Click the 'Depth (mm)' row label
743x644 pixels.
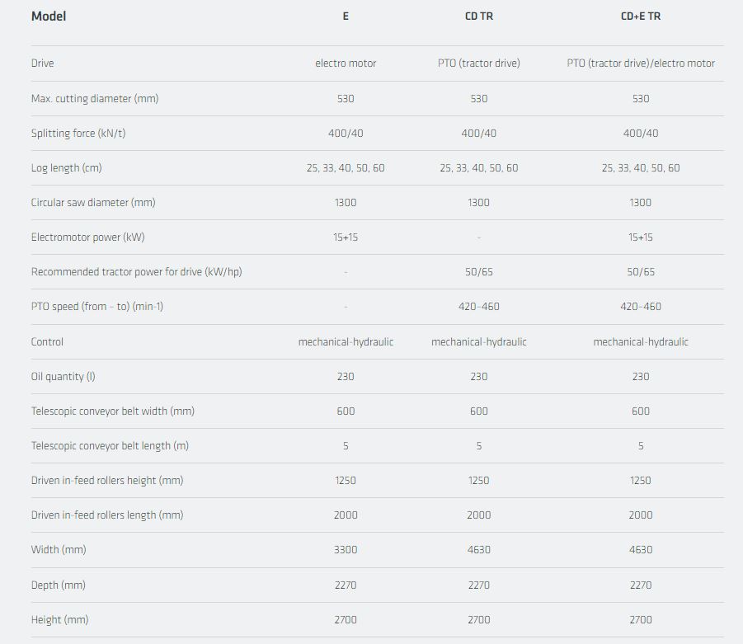(x=59, y=585)
